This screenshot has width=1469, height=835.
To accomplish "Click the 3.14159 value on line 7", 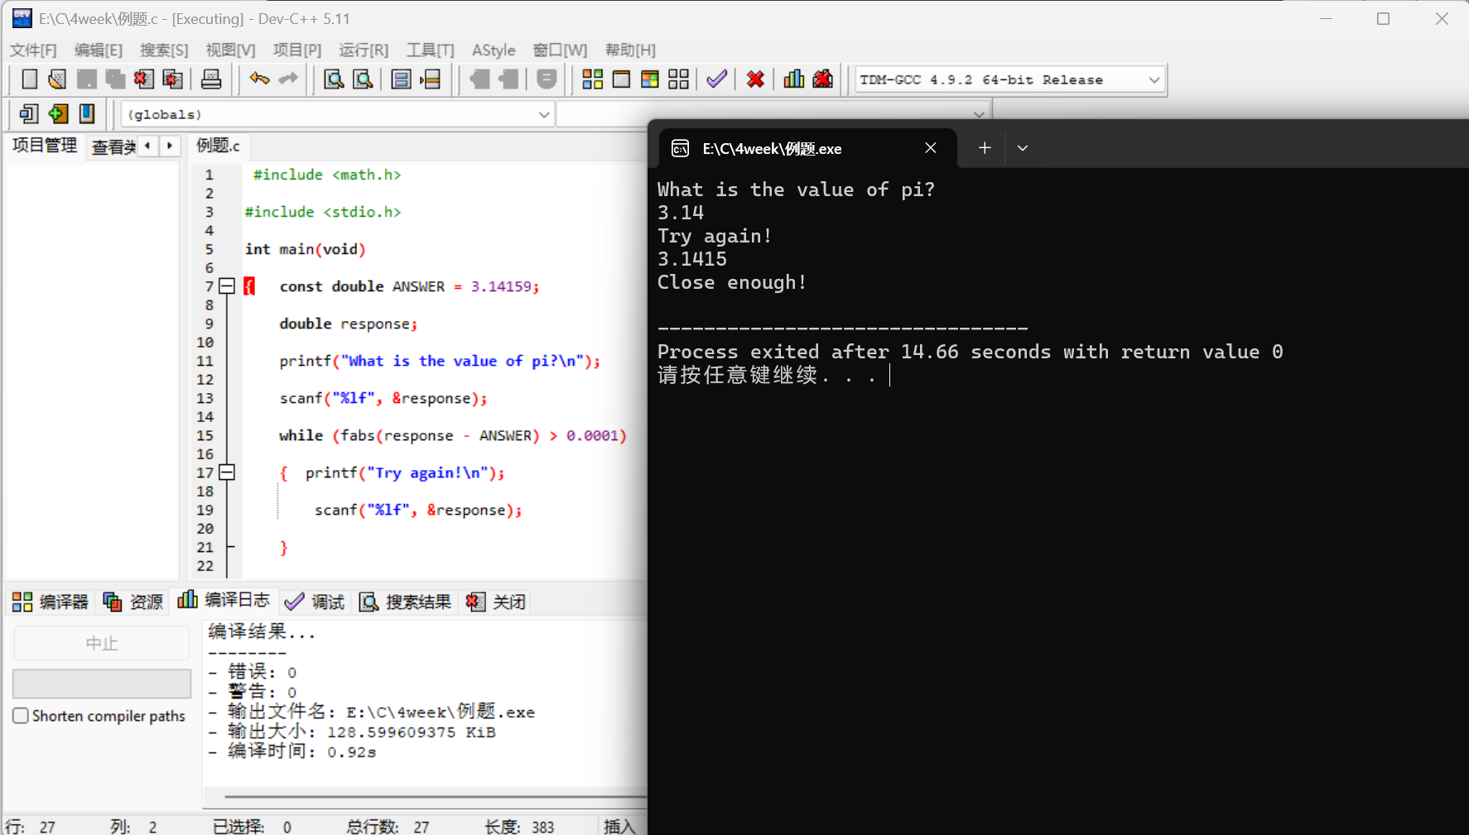I will coord(502,286).
